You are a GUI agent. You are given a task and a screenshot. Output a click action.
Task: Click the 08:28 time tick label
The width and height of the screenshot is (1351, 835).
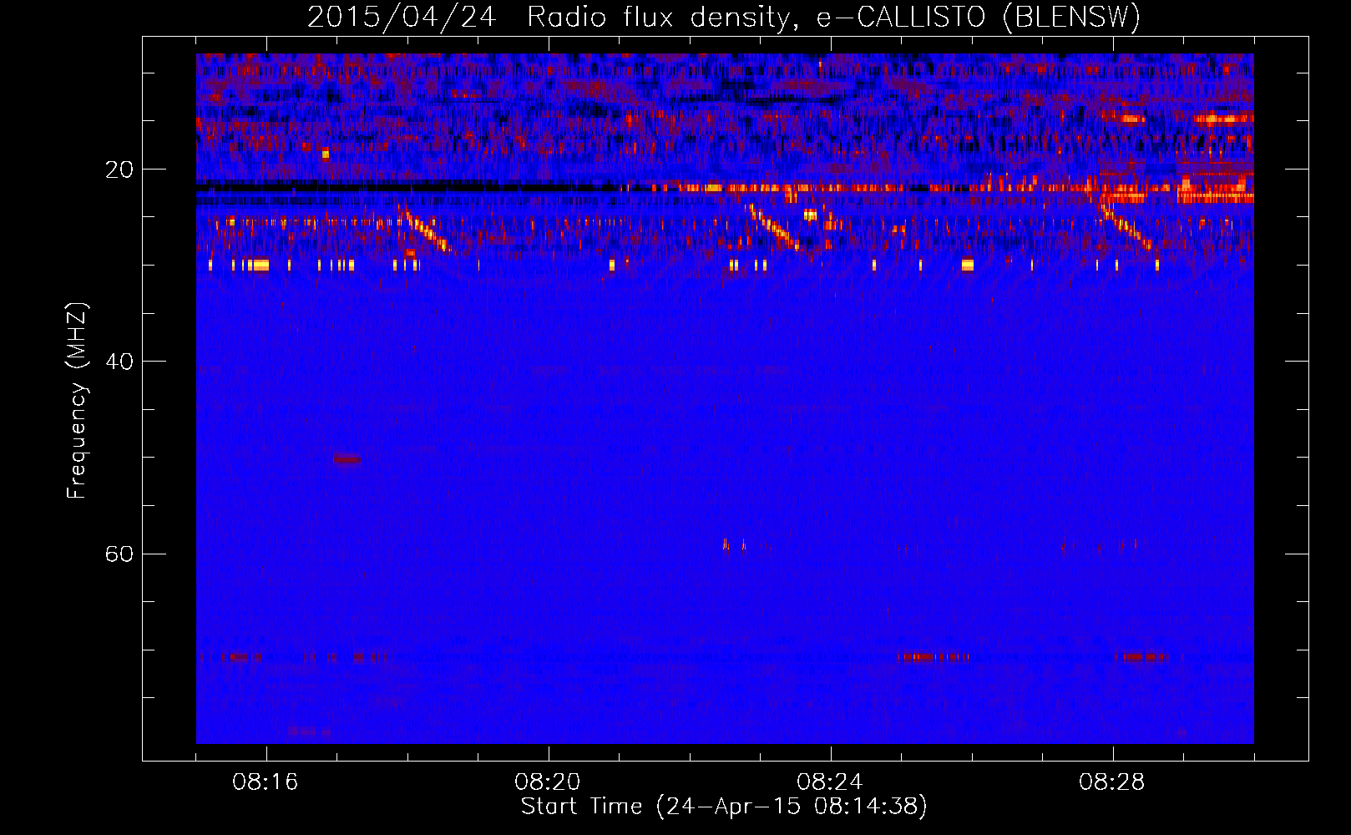point(1112,782)
